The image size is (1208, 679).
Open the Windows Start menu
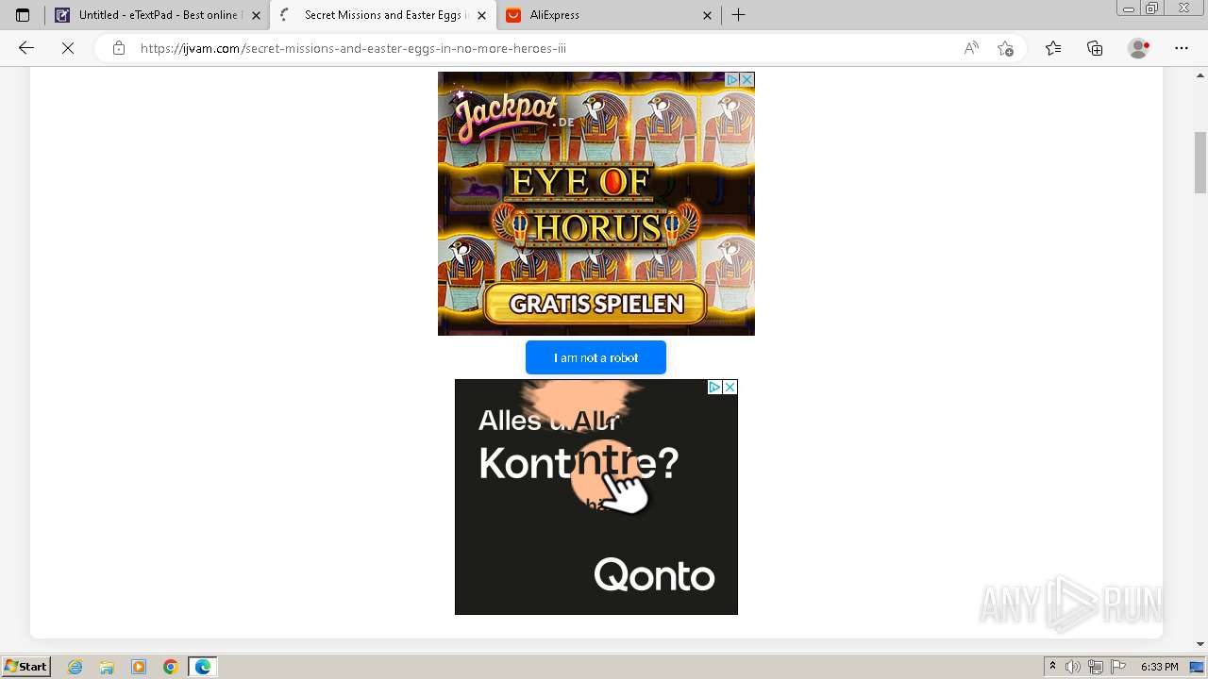[25, 666]
